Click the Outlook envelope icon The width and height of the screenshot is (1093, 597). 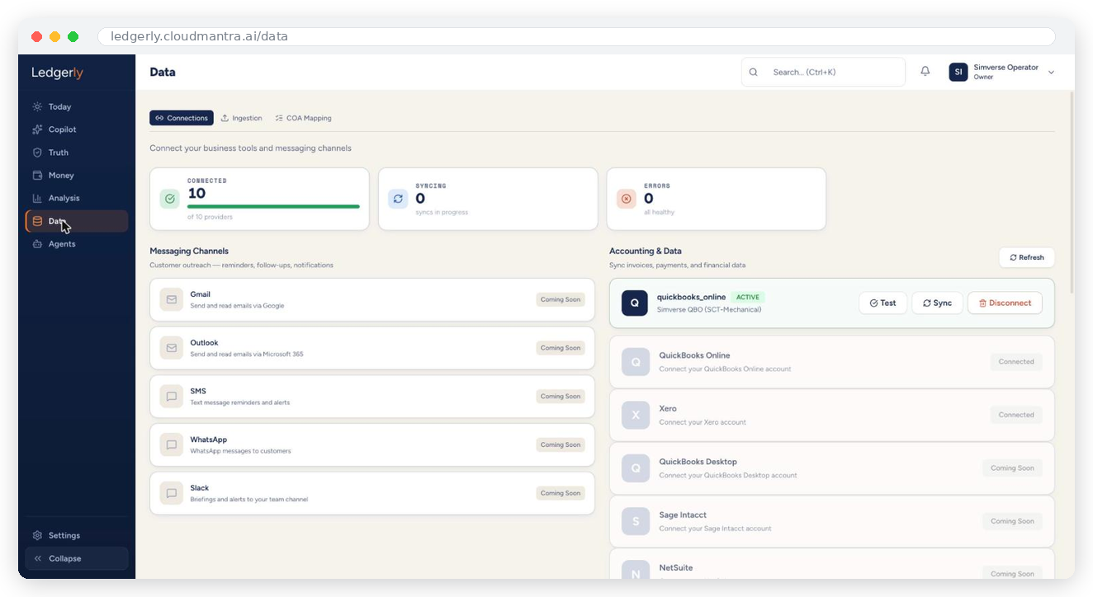point(172,348)
